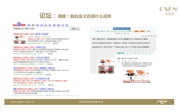Open the 百度贴吧 search result title

31,34
